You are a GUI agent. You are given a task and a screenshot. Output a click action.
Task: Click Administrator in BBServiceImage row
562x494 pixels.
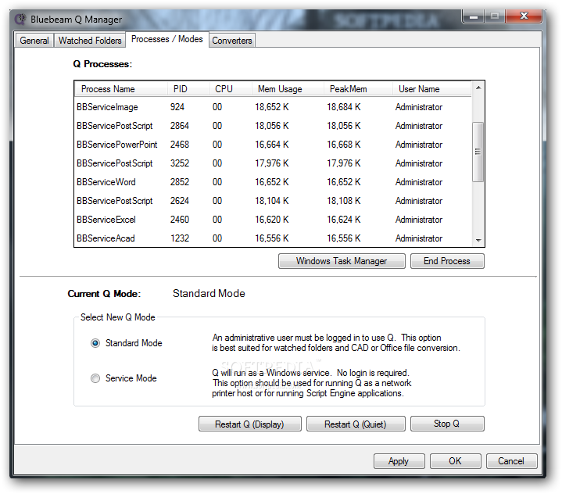[x=419, y=107]
